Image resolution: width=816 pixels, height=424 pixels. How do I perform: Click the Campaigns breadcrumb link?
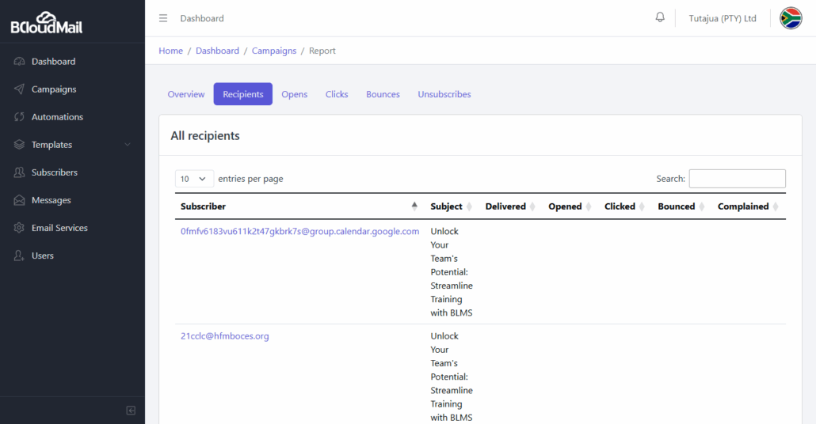point(274,51)
